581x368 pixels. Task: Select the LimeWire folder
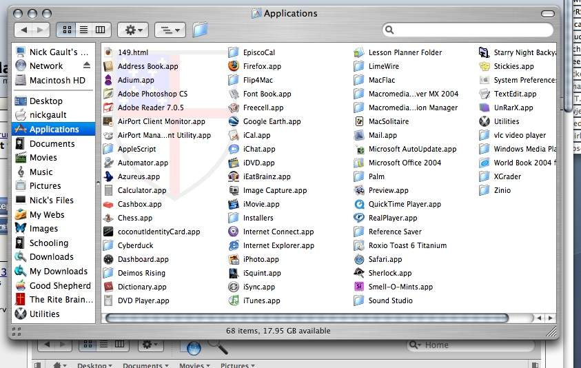(x=376, y=66)
